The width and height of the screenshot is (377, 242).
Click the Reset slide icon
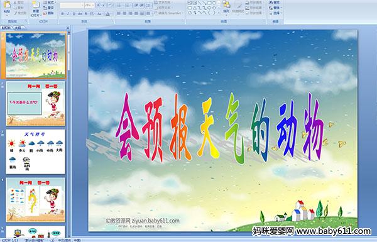pyautogui.click(x=45, y=8)
